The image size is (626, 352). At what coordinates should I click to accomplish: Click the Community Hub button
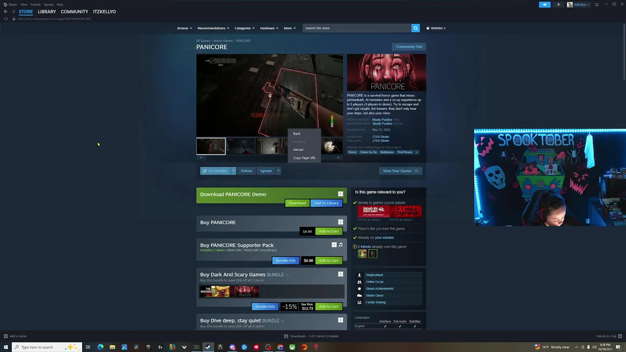pos(409,46)
